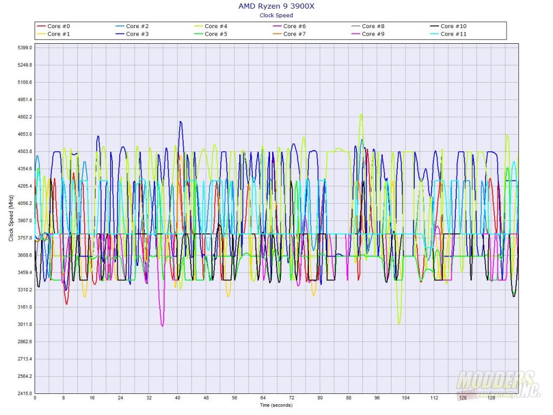
Task: Click the time axis tick "104"
Action: 406,398
